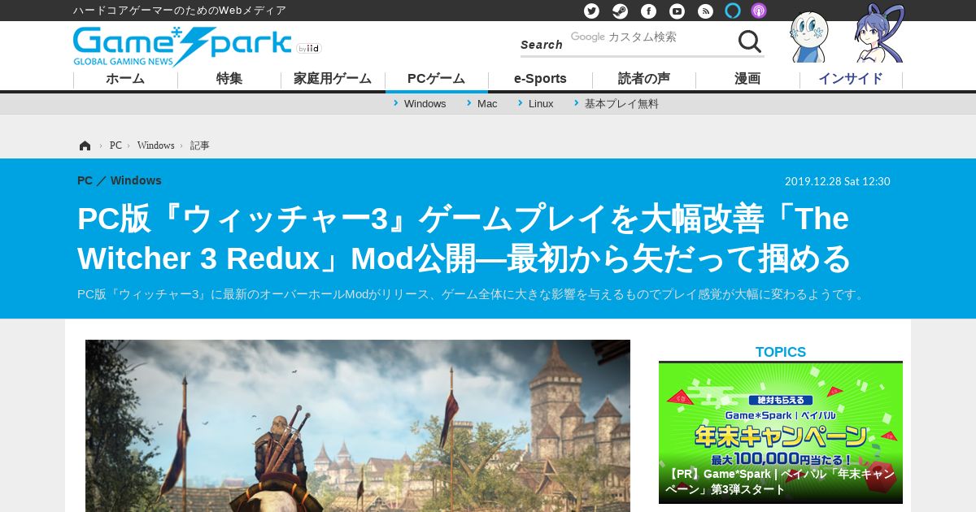
Task: Click the by iid logo badge
Action: point(309,49)
